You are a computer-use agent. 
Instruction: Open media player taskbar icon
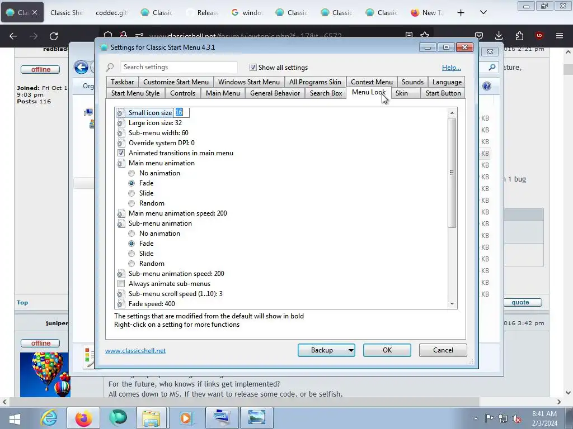click(186, 418)
